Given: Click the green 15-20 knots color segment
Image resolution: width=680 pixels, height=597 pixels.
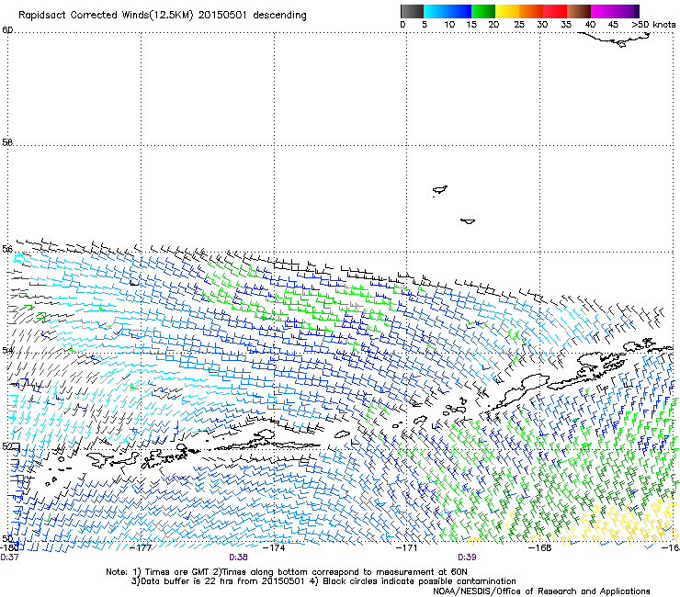Looking at the screenshot, I should pyautogui.click(x=483, y=11).
